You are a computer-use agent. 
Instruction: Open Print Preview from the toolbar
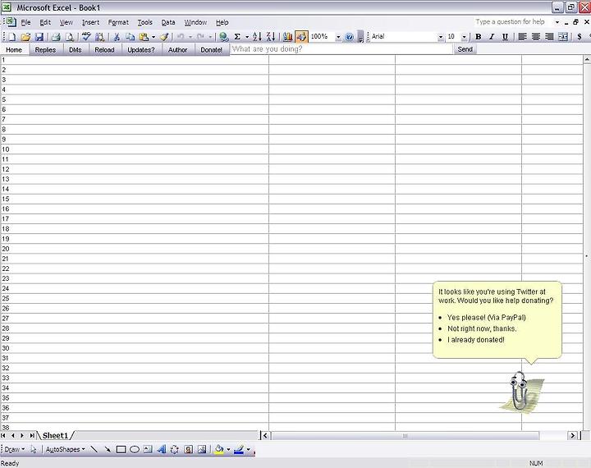[70, 37]
